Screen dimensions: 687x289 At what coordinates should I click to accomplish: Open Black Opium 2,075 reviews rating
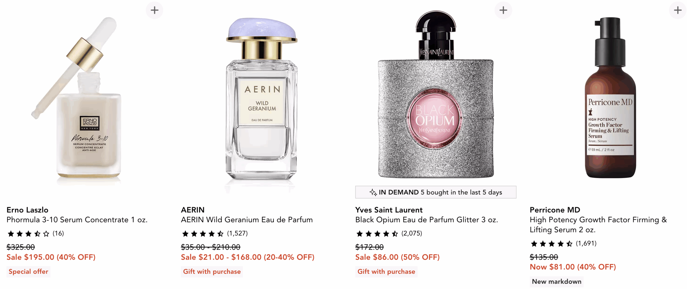click(389, 233)
